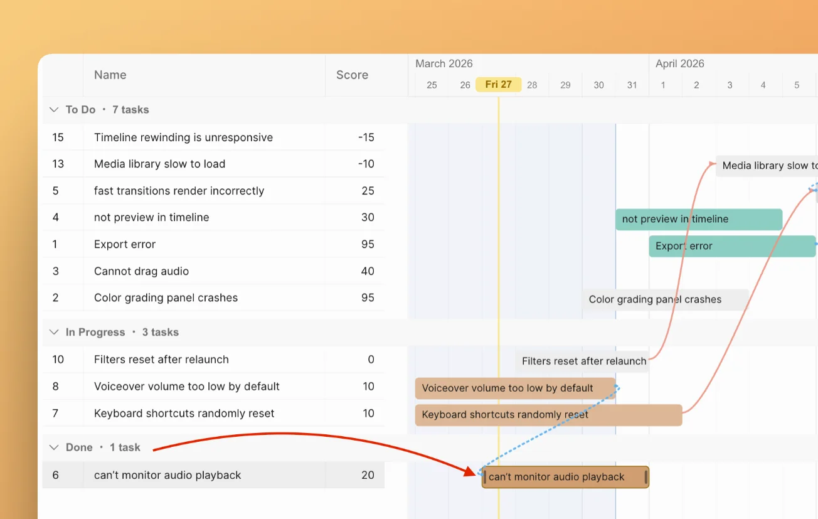Click the Filters reset after relaunch label
Image resolution: width=818 pixels, height=519 pixels.
[x=583, y=361]
